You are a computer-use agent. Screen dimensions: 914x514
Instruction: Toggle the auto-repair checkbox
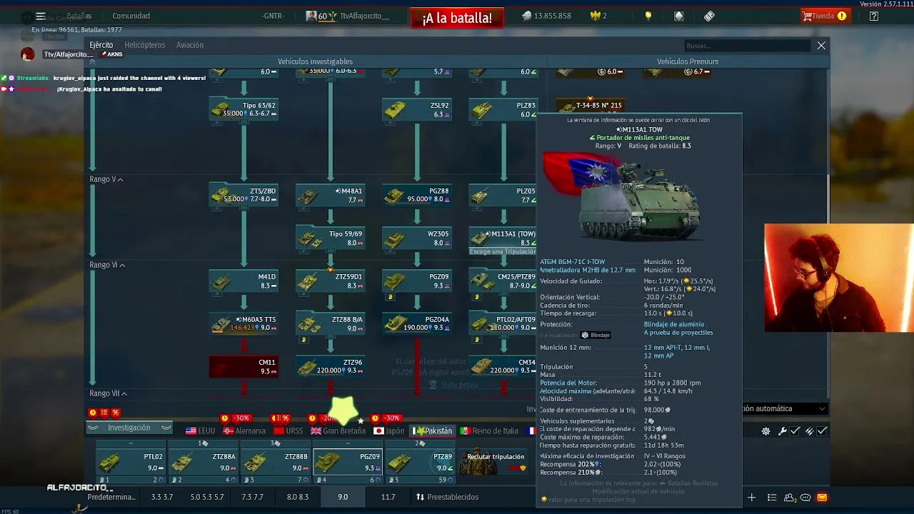[x=795, y=431]
